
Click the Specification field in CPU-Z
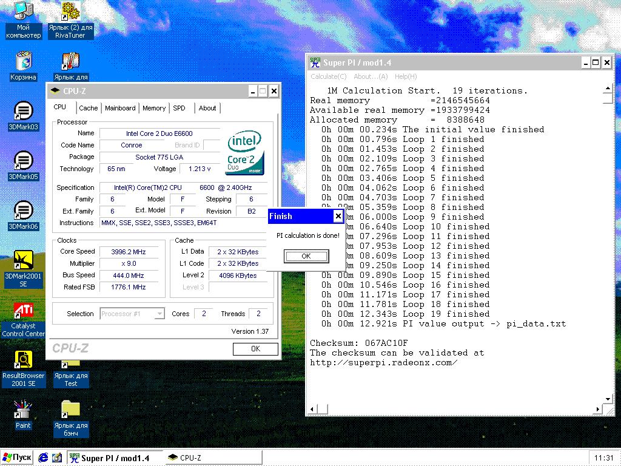tap(183, 187)
